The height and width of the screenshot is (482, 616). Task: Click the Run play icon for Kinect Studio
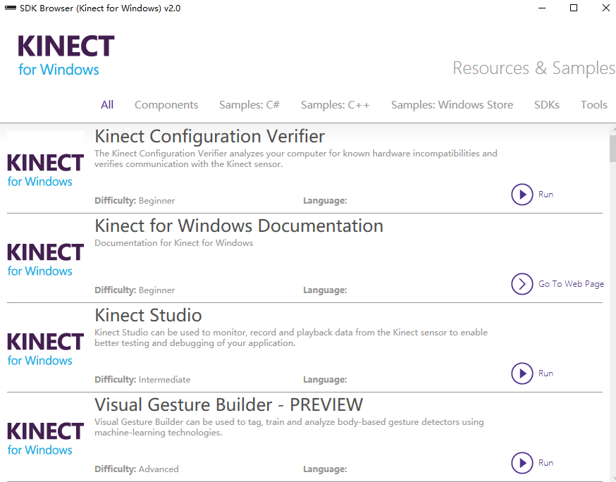pos(522,373)
